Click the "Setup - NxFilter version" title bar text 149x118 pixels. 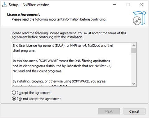[29, 5]
